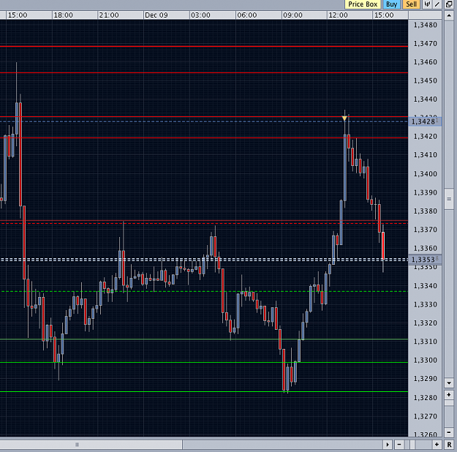Open the Price Box button
The image size is (457, 452).
363,4
